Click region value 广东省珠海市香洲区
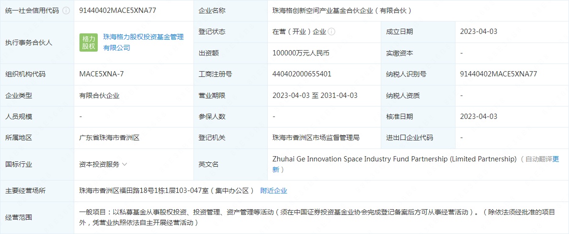Viewport: 569px width, 234px height. (x=110, y=138)
